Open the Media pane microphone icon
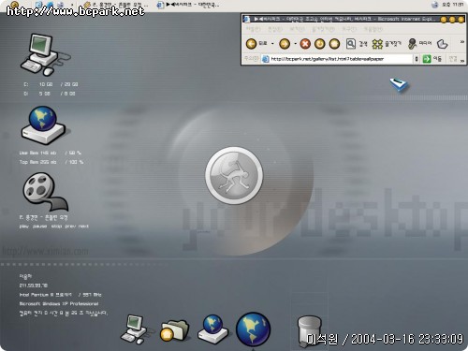This screenshot has width=468, height=351. tap(412, 44)
